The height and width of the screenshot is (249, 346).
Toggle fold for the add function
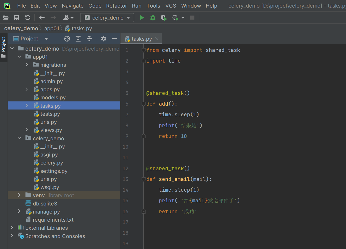143,104
